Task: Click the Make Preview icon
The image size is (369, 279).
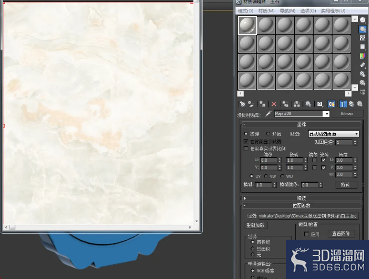Action: (x=363, y=65)
